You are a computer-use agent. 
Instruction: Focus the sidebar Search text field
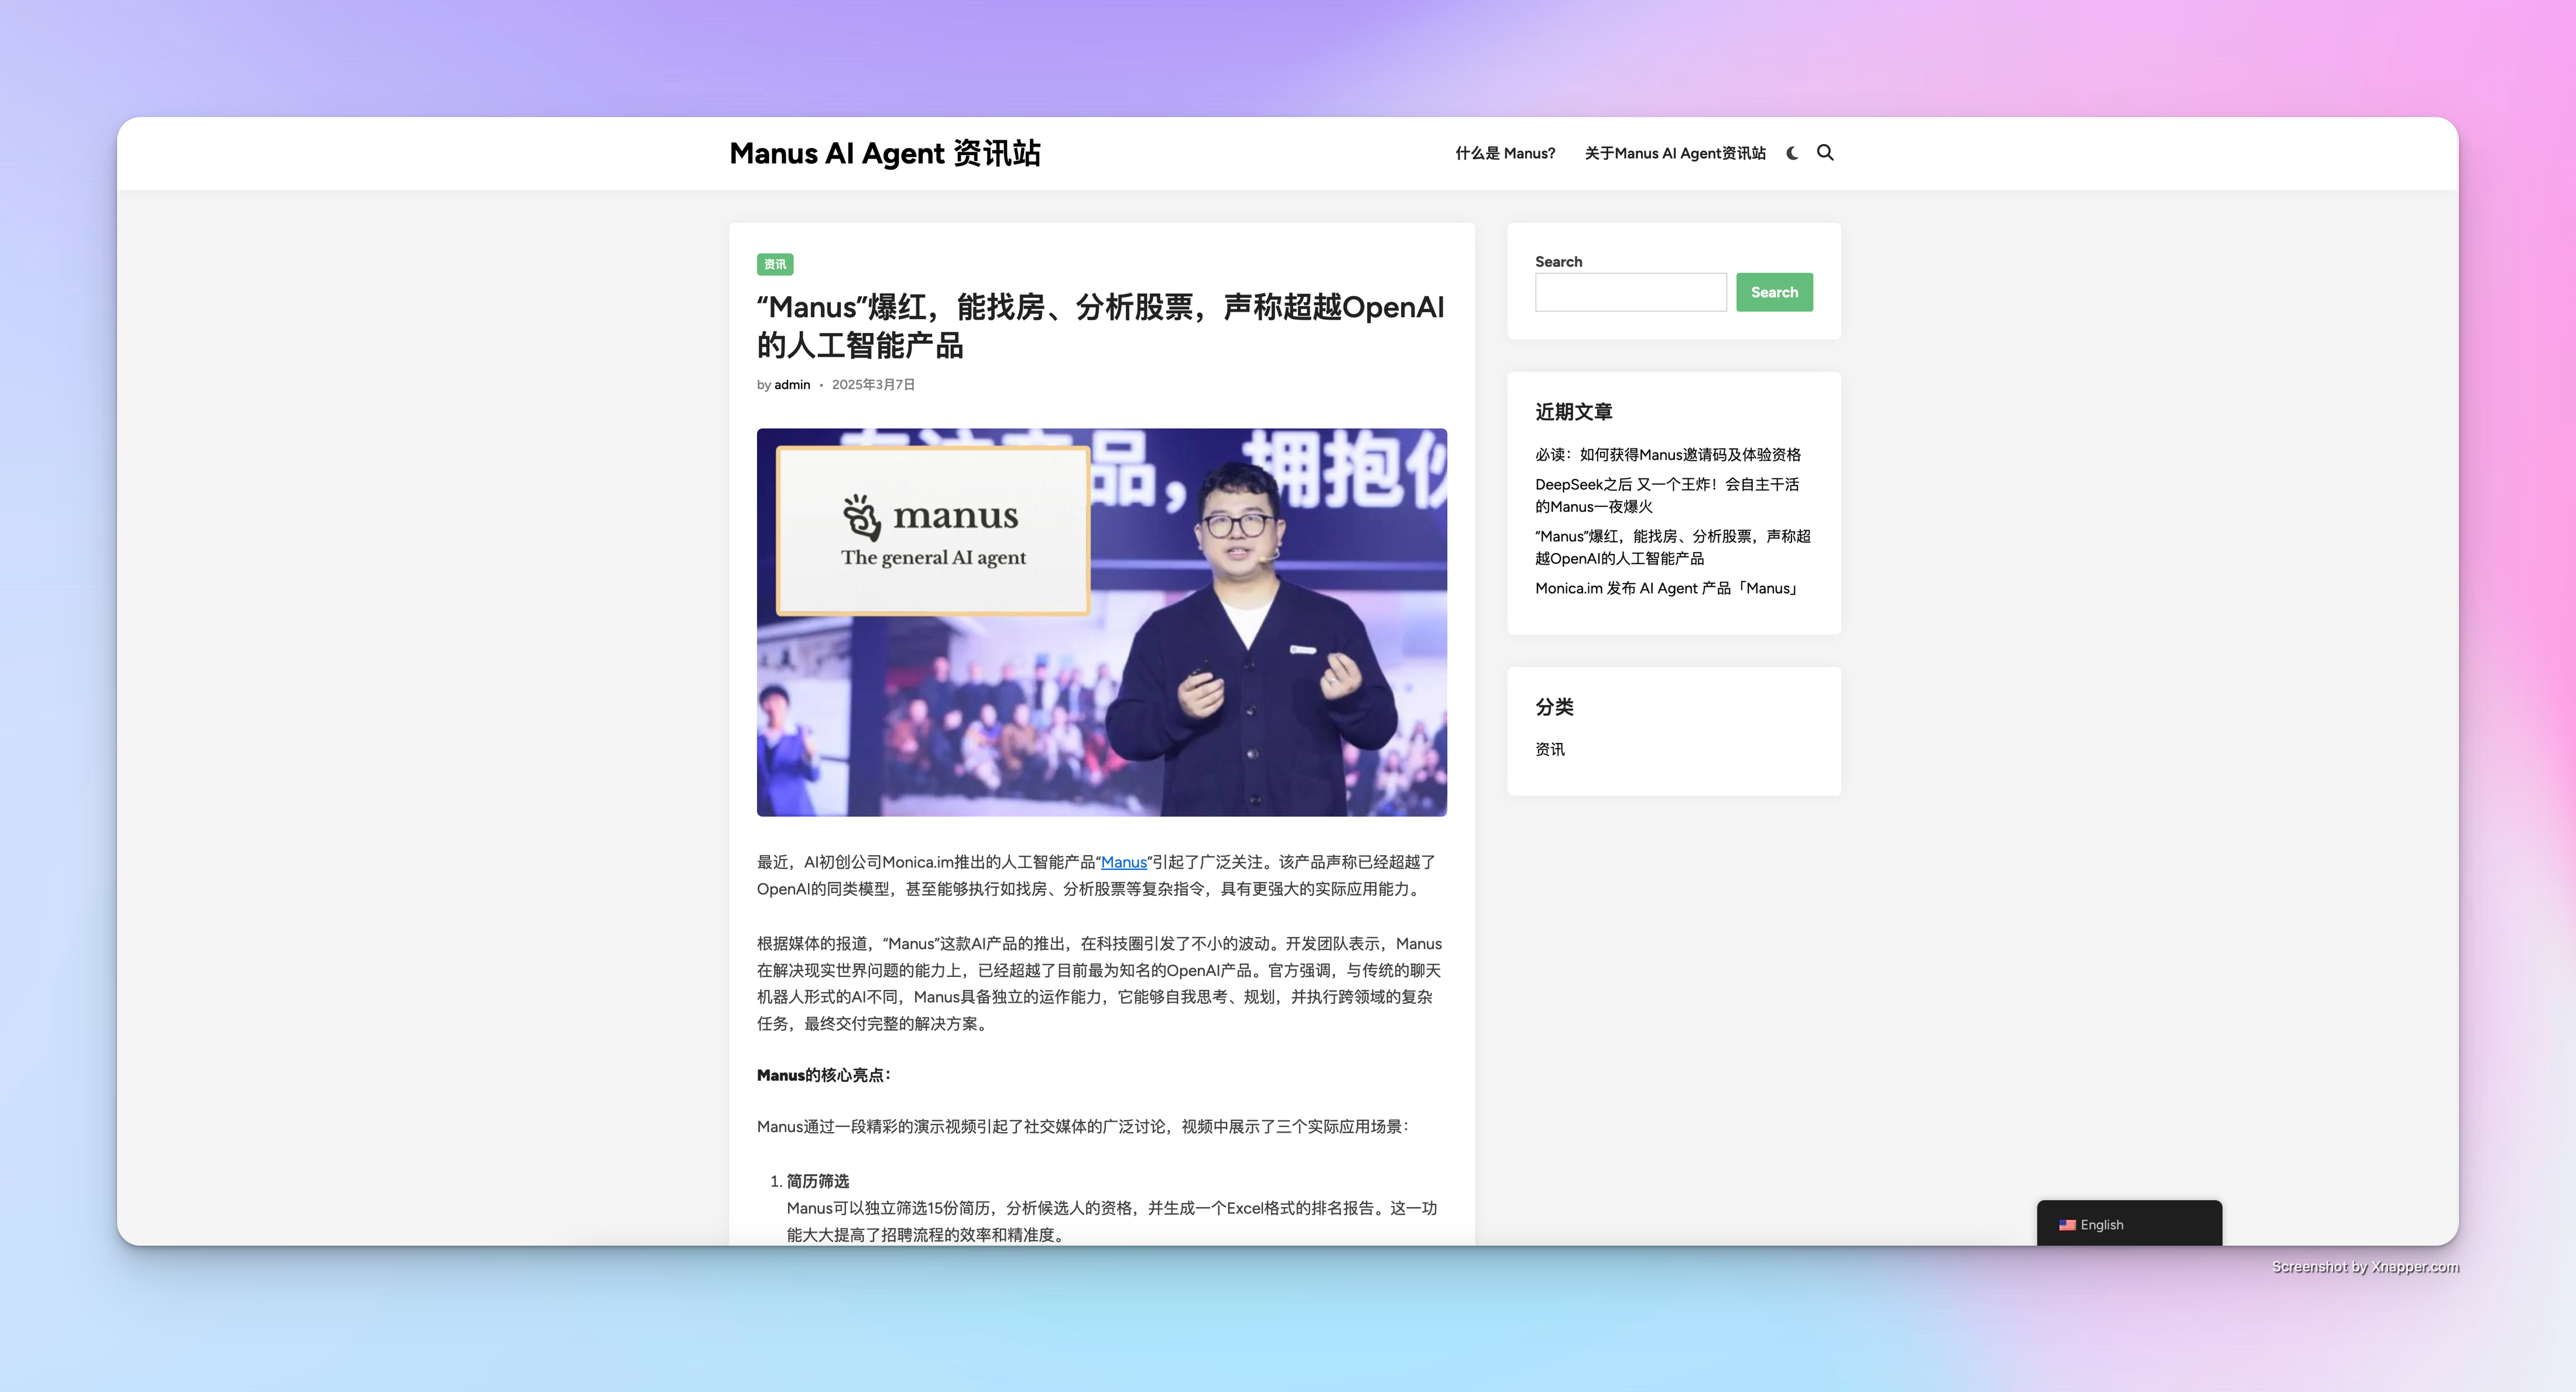pyautogui.click(x=1631, y=292)
